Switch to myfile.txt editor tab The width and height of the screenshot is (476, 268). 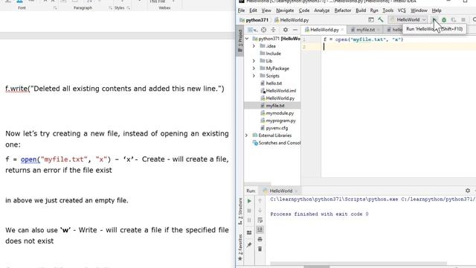click(365, 30)
